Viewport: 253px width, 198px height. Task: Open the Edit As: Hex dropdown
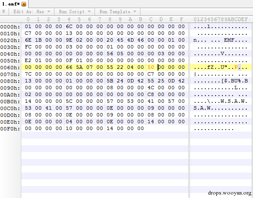(32, 11)
